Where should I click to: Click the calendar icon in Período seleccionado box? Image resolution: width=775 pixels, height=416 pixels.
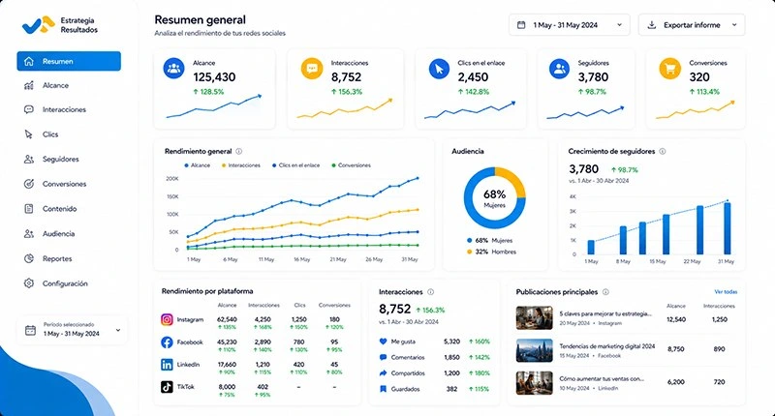pos(30,330)
